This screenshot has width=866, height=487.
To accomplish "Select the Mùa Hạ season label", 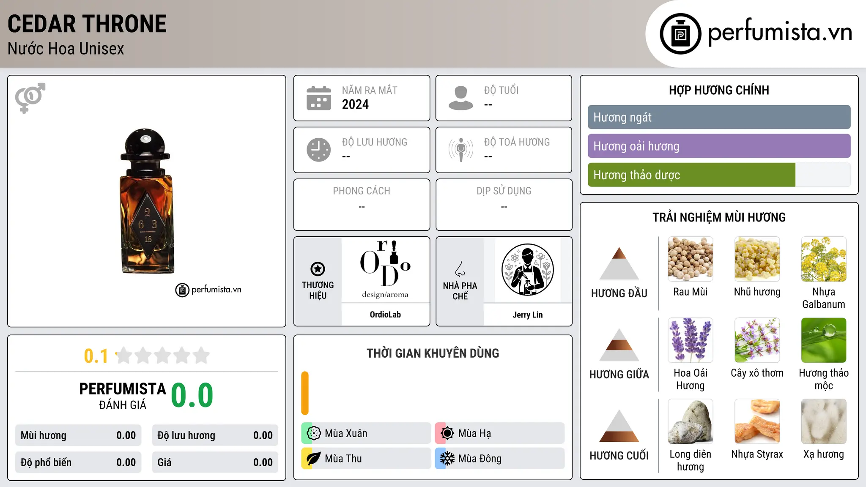I will coord(474,433).
